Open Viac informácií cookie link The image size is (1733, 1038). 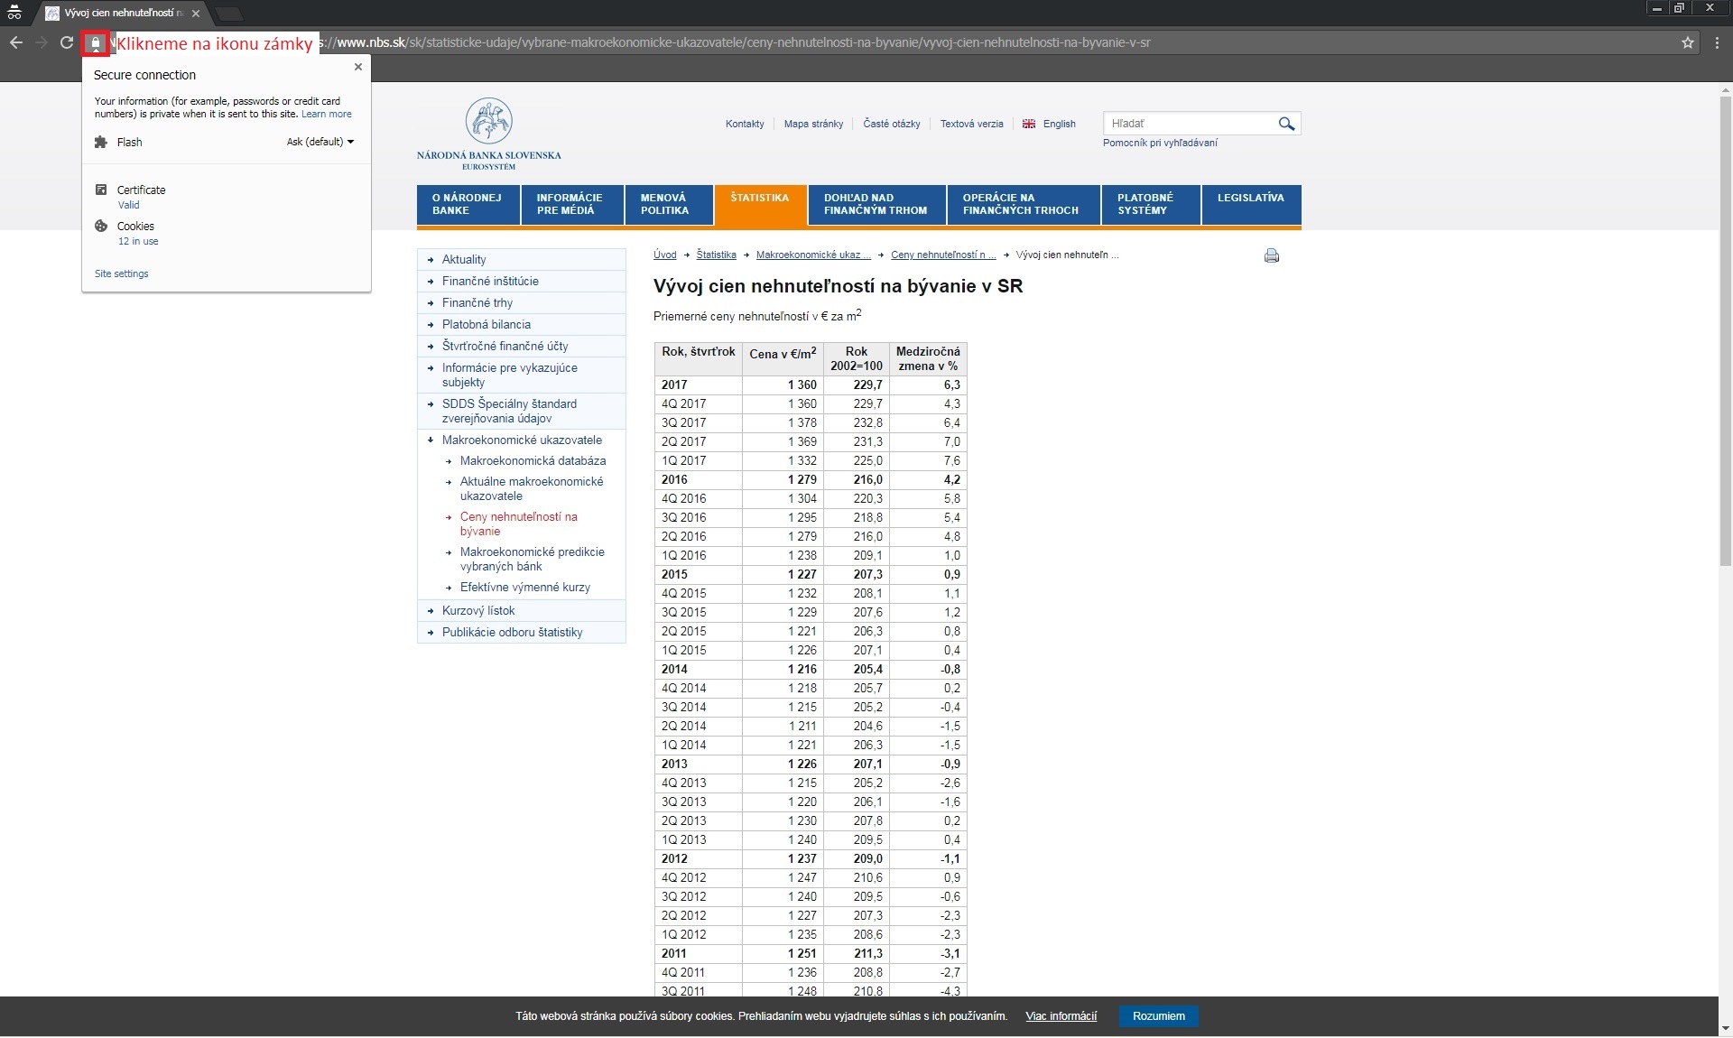click(1061, 1016)
